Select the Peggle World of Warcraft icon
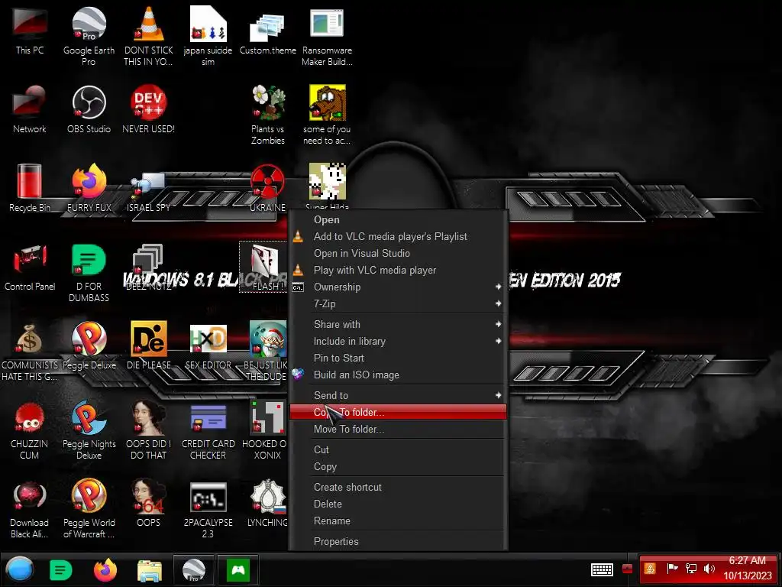The width and height of the screenshot is (782, 587). click(x=89, y=508)
